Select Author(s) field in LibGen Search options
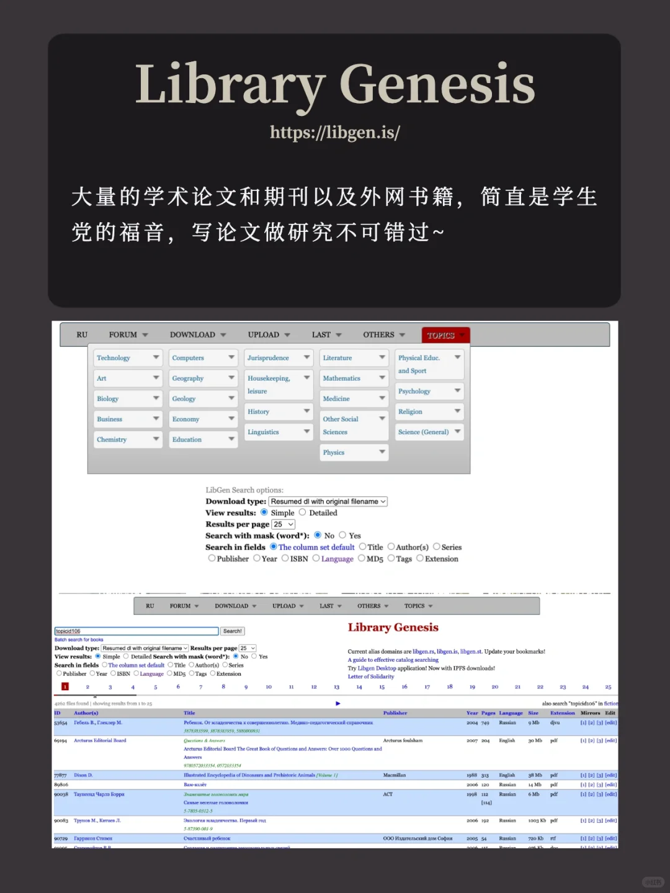 click(x=391, y=547)
